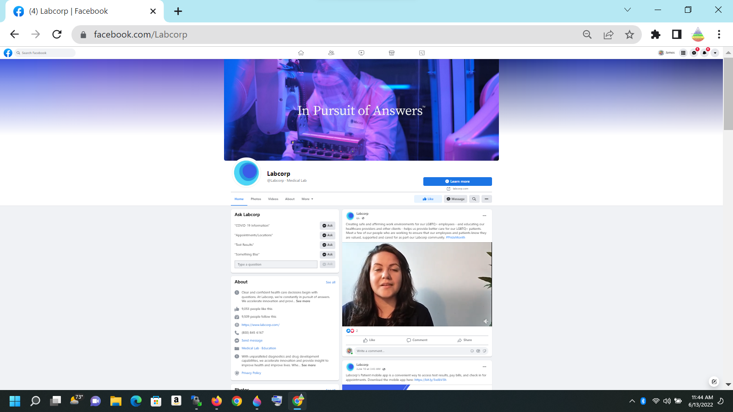
Task: Expand the More tab dropdown
Action: coord(307,199)
